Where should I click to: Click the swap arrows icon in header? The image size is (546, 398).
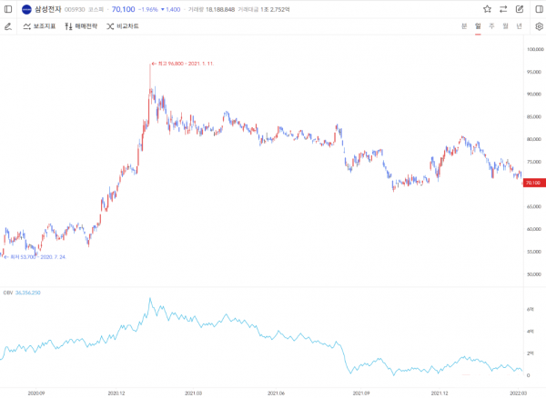(x=503, y=9)
